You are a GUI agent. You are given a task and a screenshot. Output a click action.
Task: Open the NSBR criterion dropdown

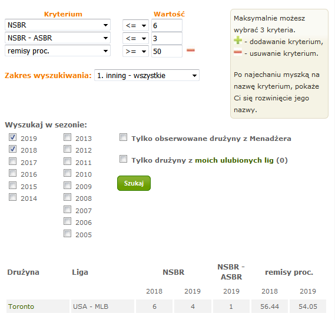pos(58,25)
